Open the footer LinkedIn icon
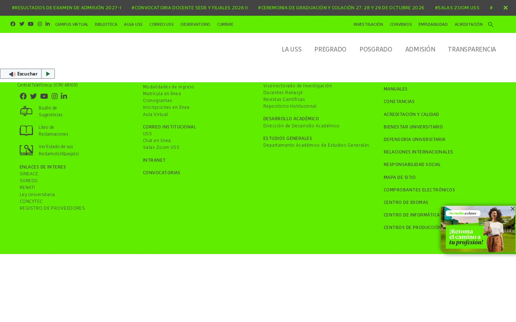The height and width of the screenshot is (322, 516). point(64,96)
